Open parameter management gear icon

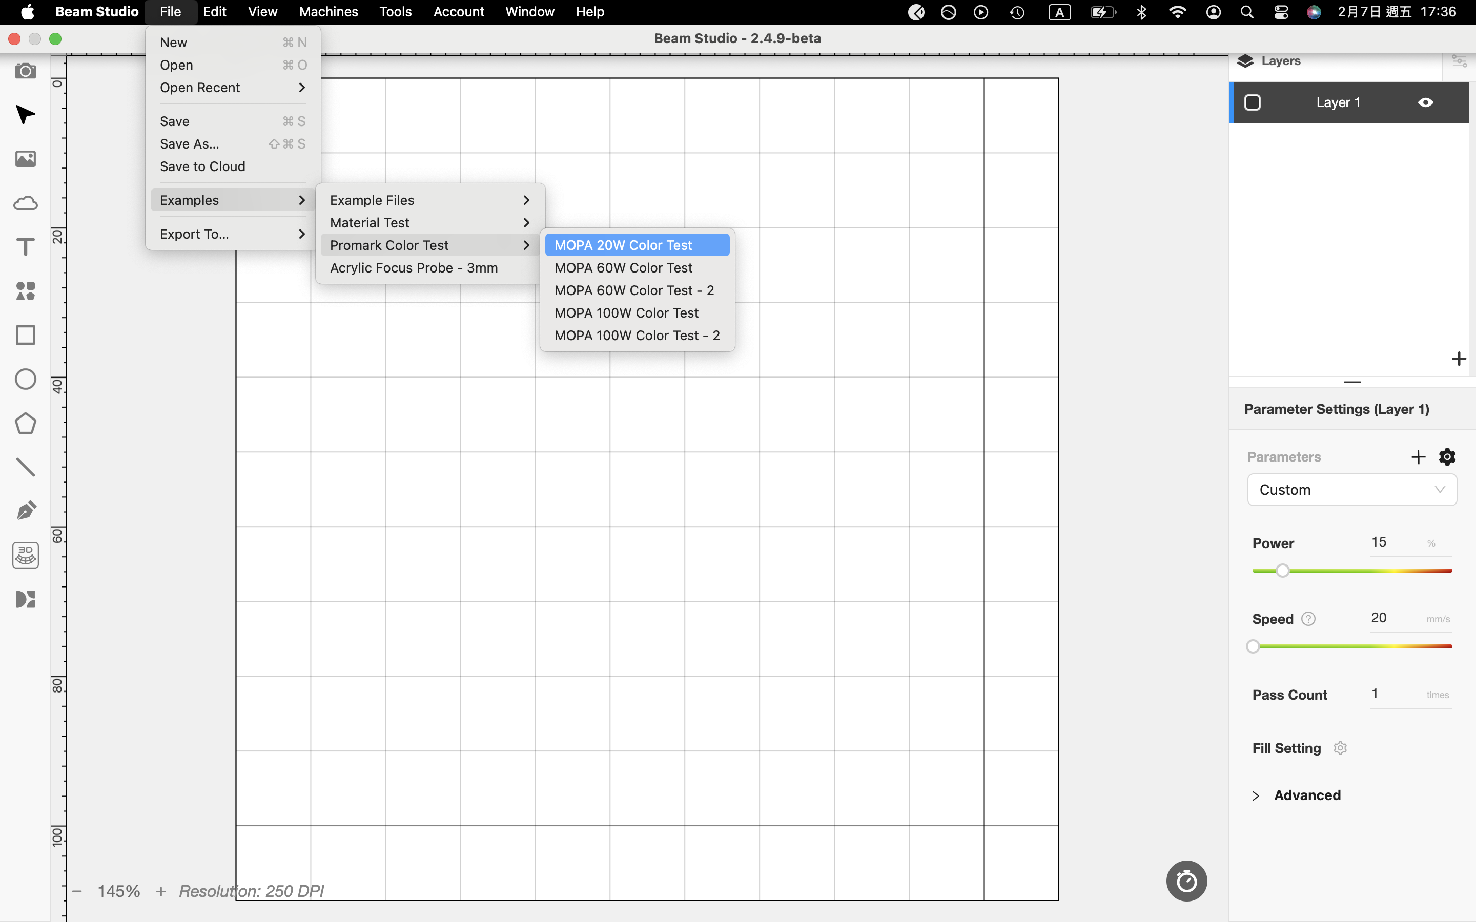click(1447, 457)
